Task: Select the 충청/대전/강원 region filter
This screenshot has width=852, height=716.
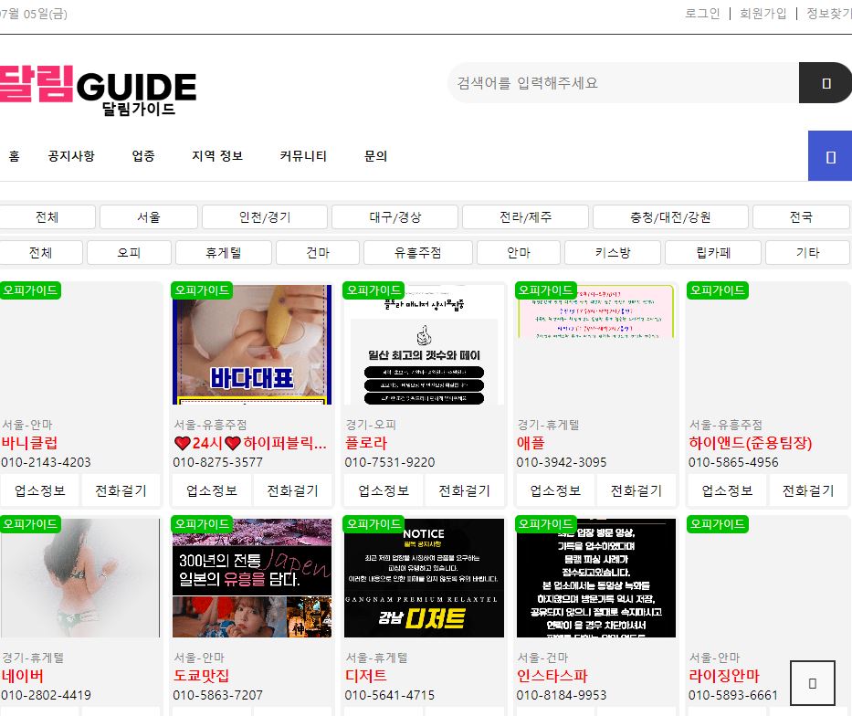Action: (x=670, y=217)
